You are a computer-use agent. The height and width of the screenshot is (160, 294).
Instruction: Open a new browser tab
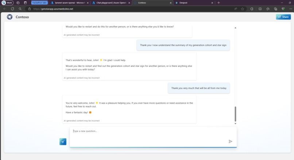pos(218,3)
